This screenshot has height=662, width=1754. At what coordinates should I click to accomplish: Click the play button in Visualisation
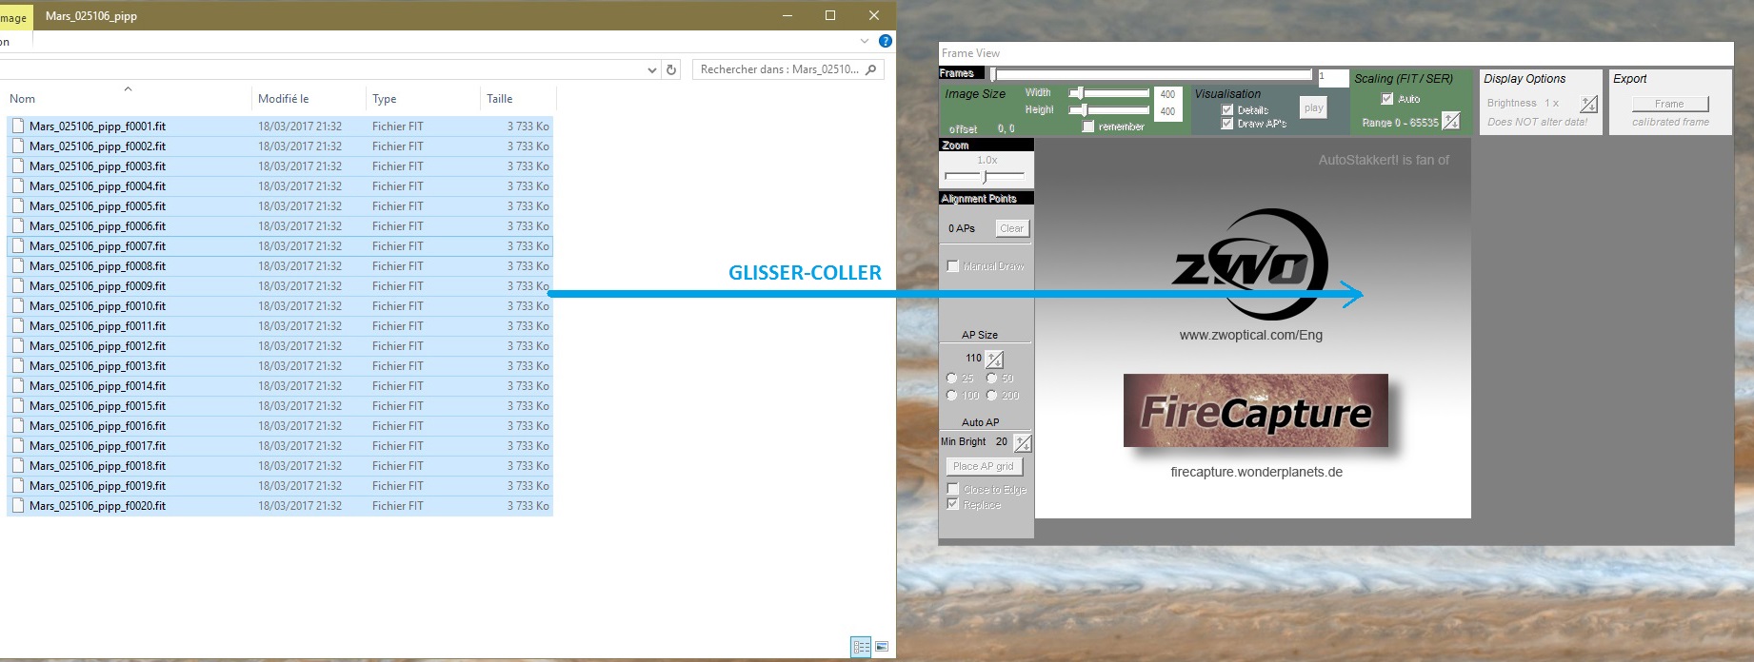click(x=1314, y=108)
